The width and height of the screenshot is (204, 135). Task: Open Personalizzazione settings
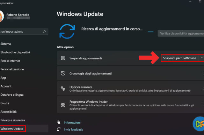[x=12, y=69]
